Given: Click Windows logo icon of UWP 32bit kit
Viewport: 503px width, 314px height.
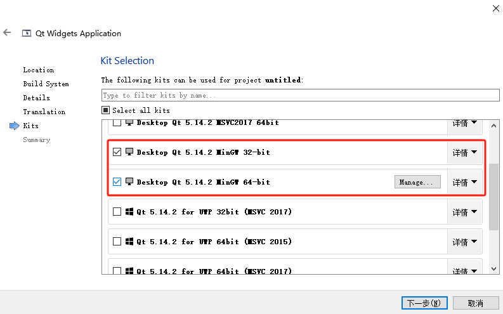Looking at the screenshot, I should click(x=129, y=212).
